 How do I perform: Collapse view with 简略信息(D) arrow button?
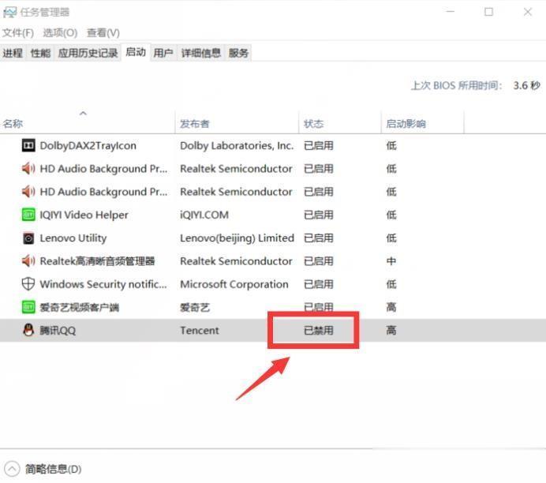coord(12,469)
